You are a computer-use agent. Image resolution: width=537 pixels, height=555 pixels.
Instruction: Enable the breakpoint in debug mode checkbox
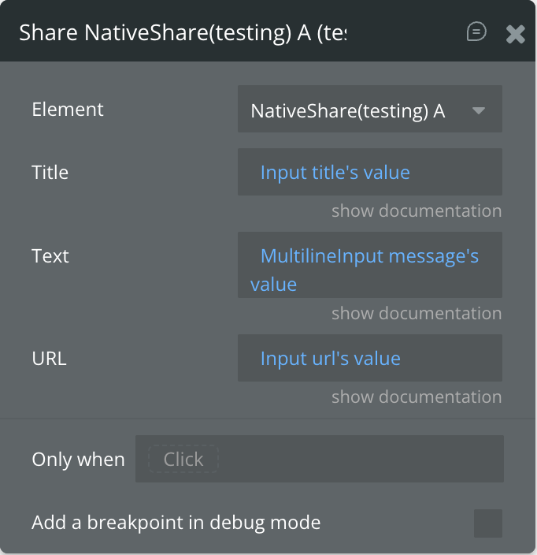[488, 523]
